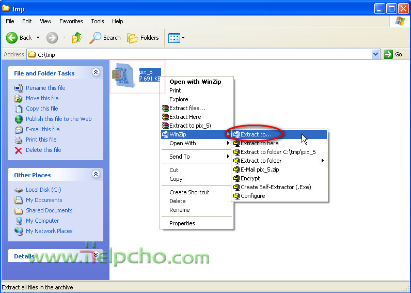411x293 pixels.
Task: Go up one folder level icon
Action: tap(77, 38)
